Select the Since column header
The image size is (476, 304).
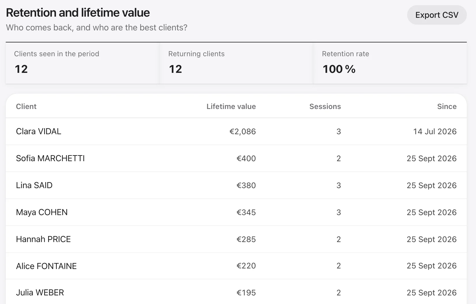[447, 106]
